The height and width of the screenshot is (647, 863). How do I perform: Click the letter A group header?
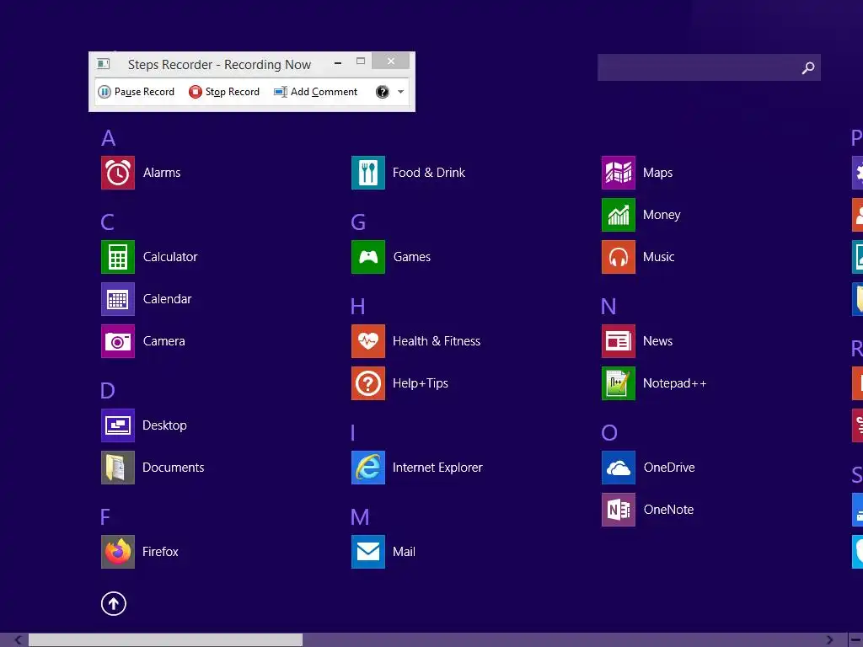109,138
